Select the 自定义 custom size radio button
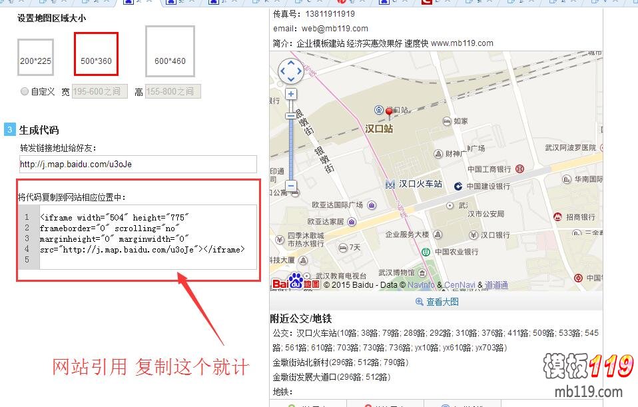The height and width of the screenshot is (407, 638). click(x=25, y=91)
